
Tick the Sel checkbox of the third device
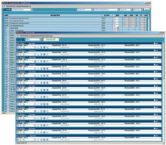click(x=155, y=58)
